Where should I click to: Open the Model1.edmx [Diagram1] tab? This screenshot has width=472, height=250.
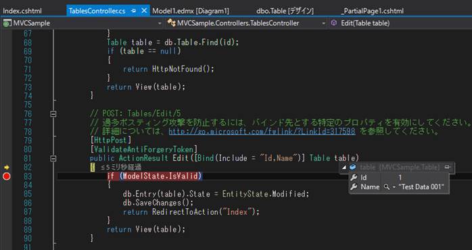pos(191,11)
